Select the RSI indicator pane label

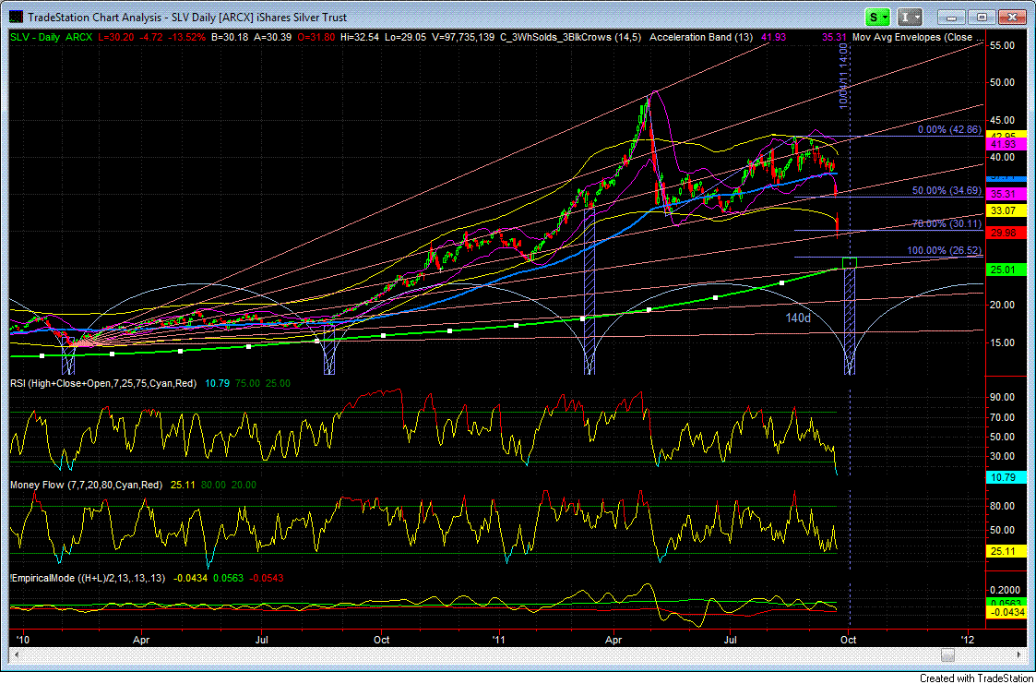coord(103,383)
